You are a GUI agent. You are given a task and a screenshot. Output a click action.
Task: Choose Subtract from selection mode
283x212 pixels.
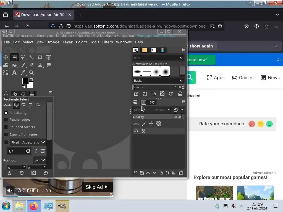coord(31,105)
